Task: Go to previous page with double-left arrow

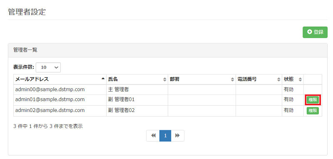Action: point(153,136)
